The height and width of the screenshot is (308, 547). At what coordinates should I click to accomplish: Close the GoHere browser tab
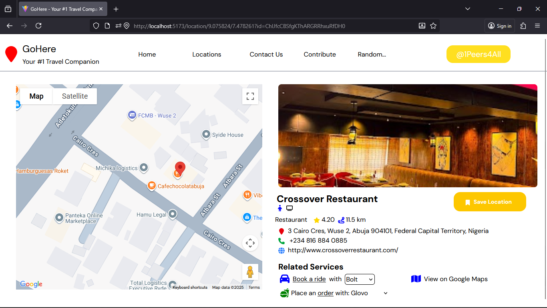tap(101, 9)
